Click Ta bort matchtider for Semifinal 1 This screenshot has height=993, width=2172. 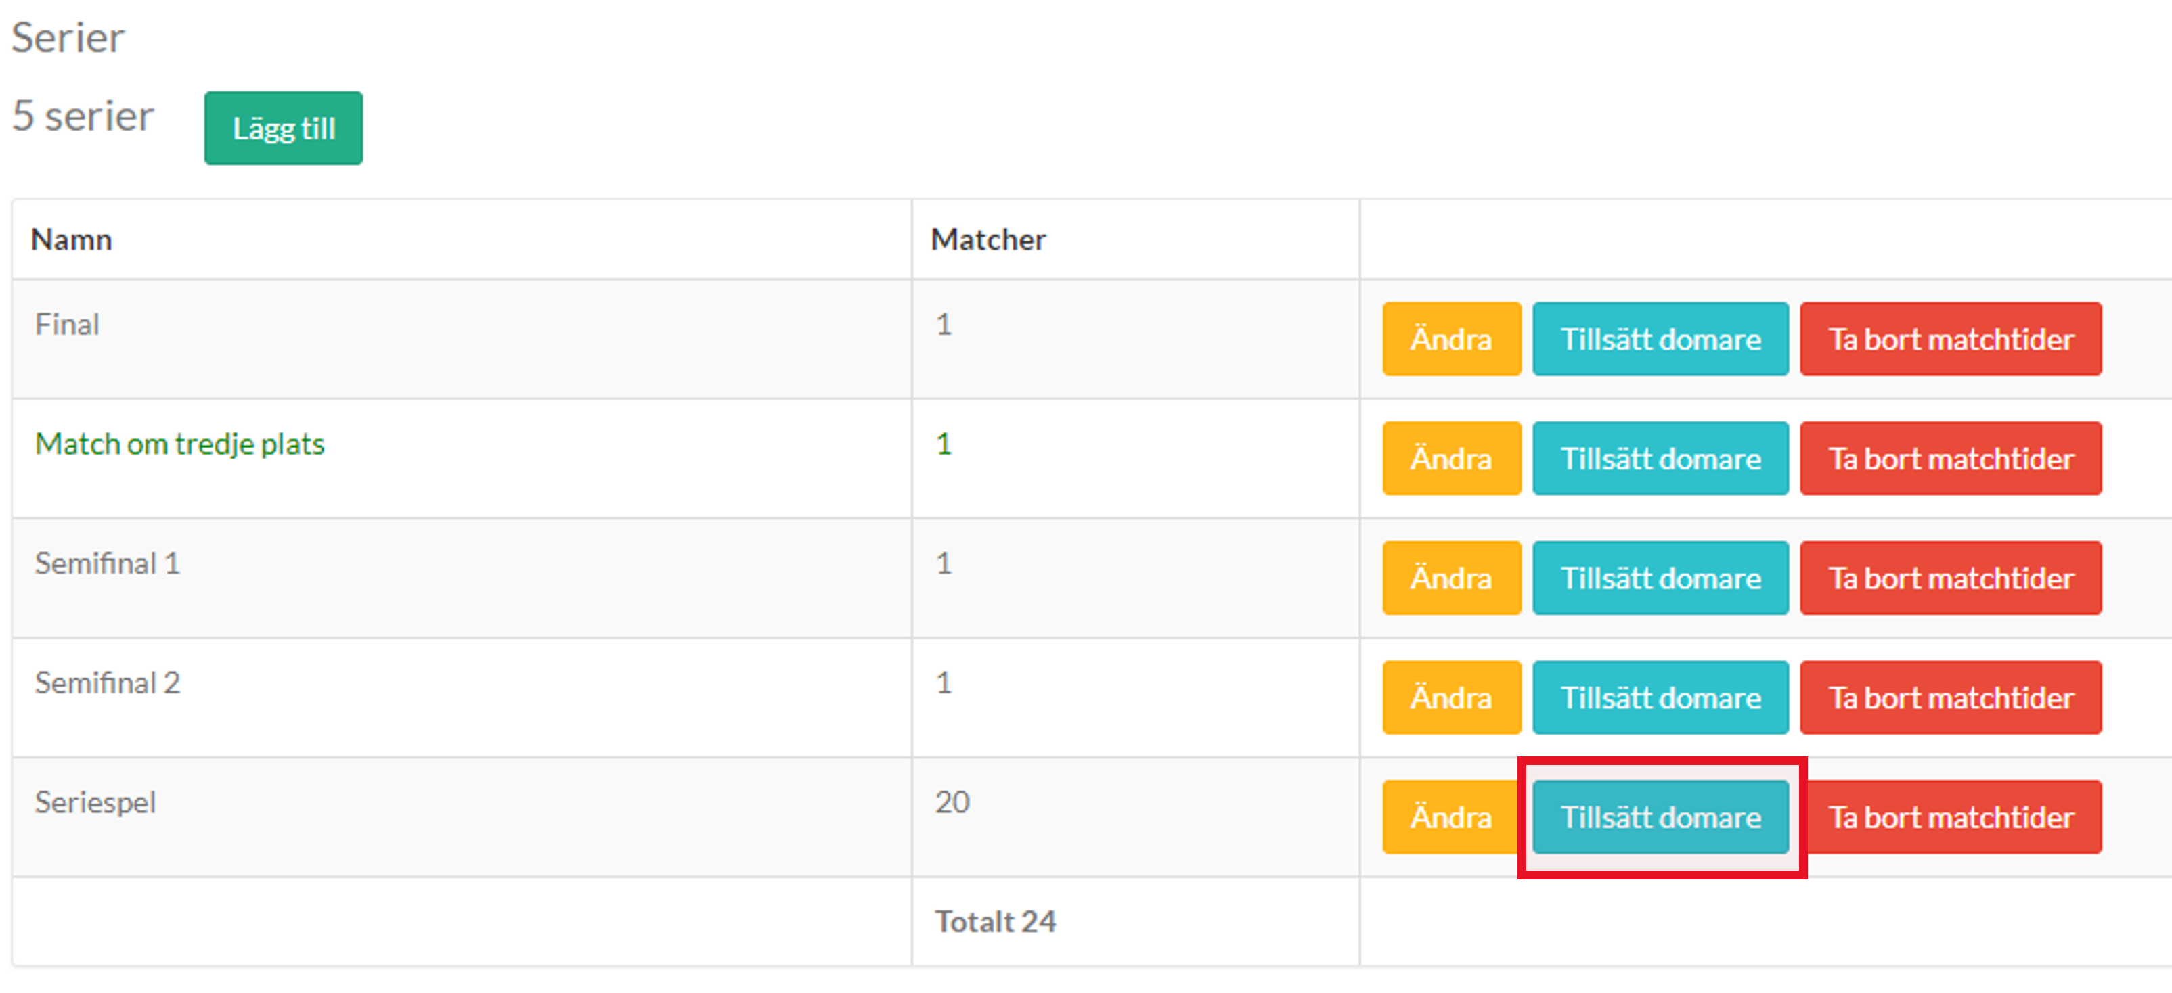[1950, 578]
